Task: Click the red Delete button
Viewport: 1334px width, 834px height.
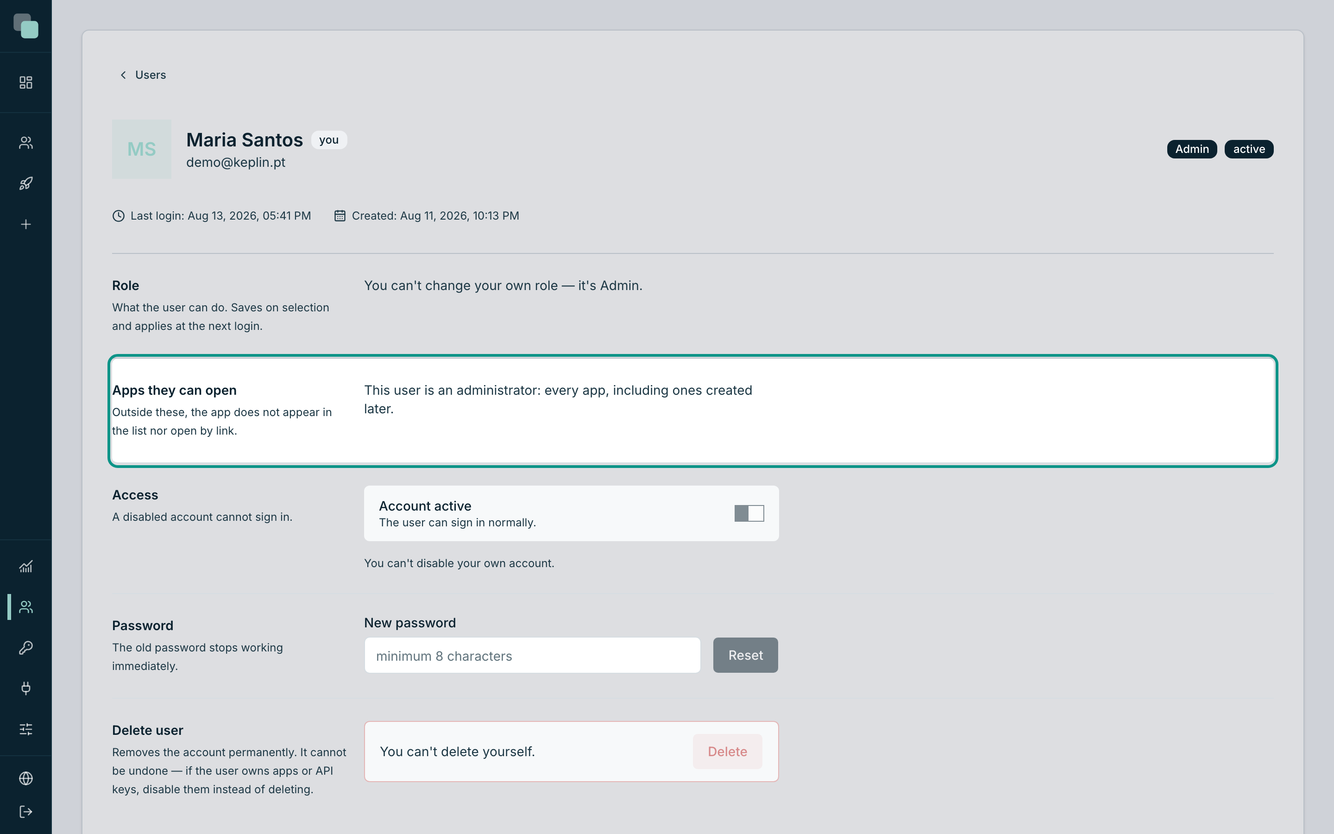Action: tap(727, 751)
